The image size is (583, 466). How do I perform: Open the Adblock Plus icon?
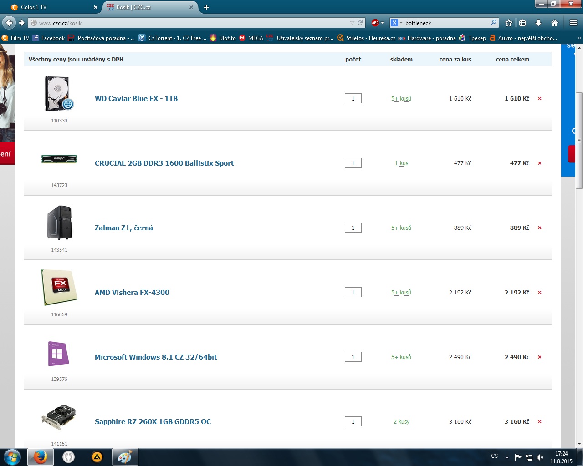pyautogui.click(x=375, y=23)
